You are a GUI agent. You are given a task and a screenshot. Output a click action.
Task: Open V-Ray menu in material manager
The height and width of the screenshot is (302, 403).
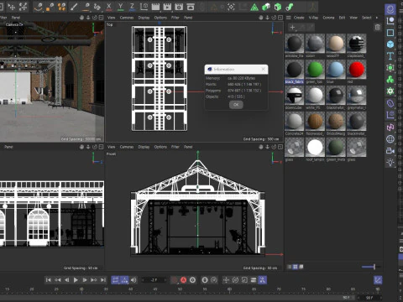point(313,18)
